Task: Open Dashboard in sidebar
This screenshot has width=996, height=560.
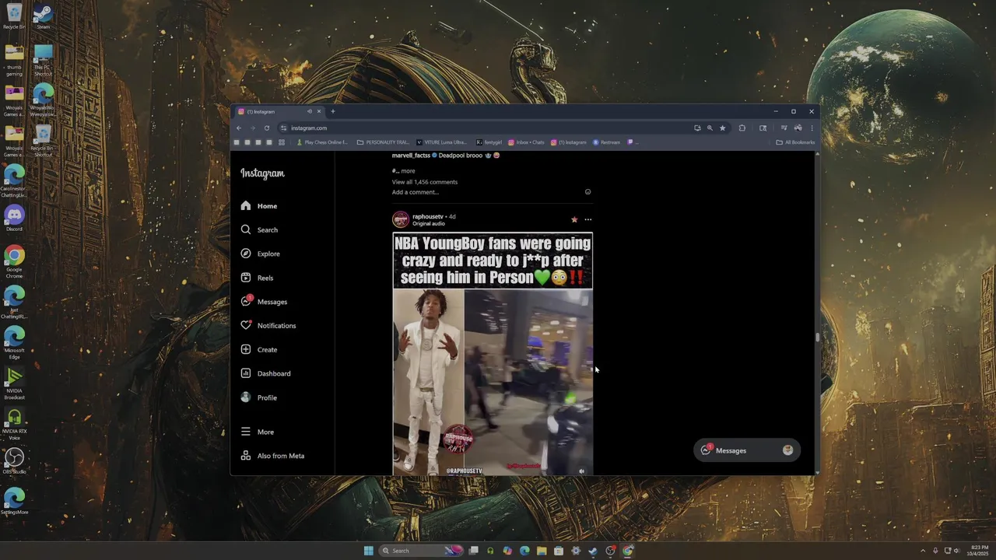Action: [265, 373]
